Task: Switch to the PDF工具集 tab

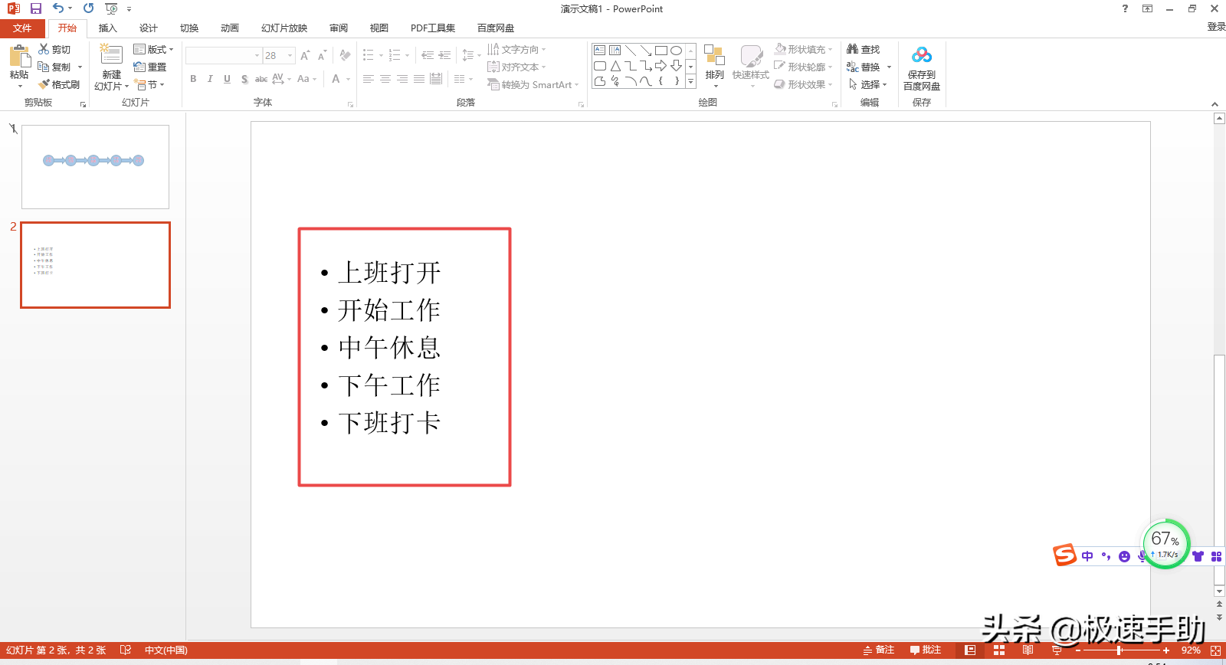Action: [x=433, y=28]
